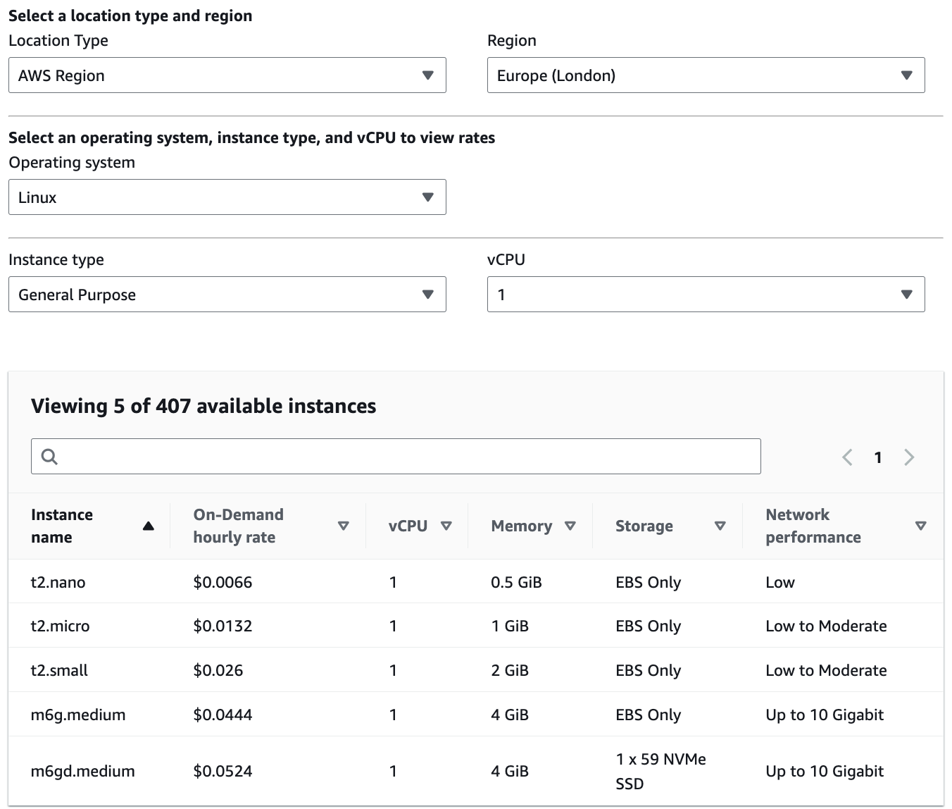Sort by On-Demand hourly rate arrow
The image size is (952, 809).
pyautogui.click(x=344, y=526)
